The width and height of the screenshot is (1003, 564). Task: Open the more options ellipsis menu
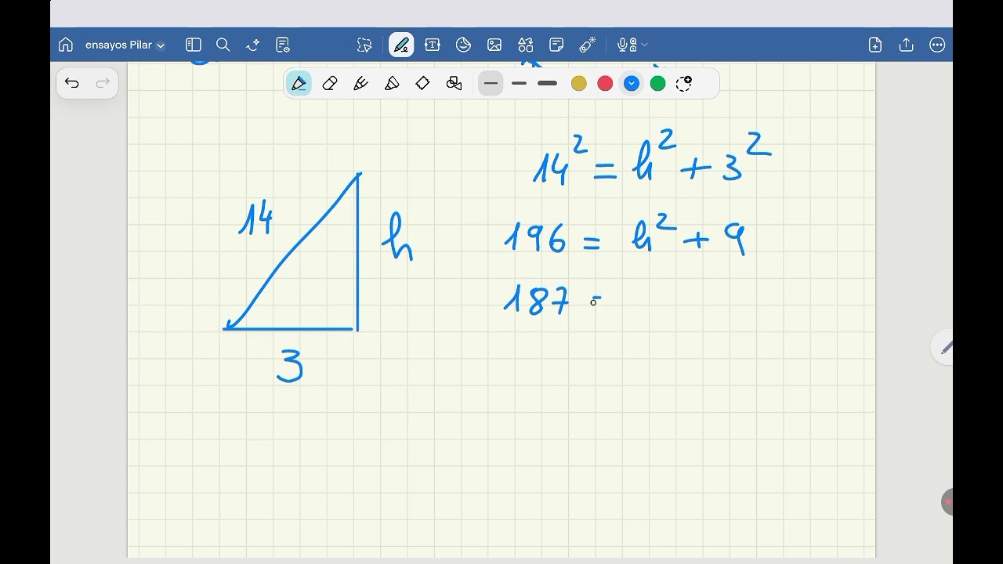937,45
